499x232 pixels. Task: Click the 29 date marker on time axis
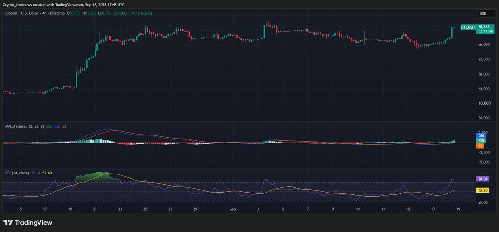pyautogui.click(x=195, y=209)
